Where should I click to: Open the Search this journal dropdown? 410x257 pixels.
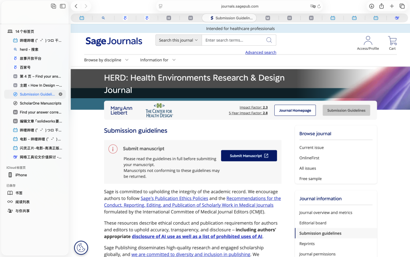click(x=179, y=40)
